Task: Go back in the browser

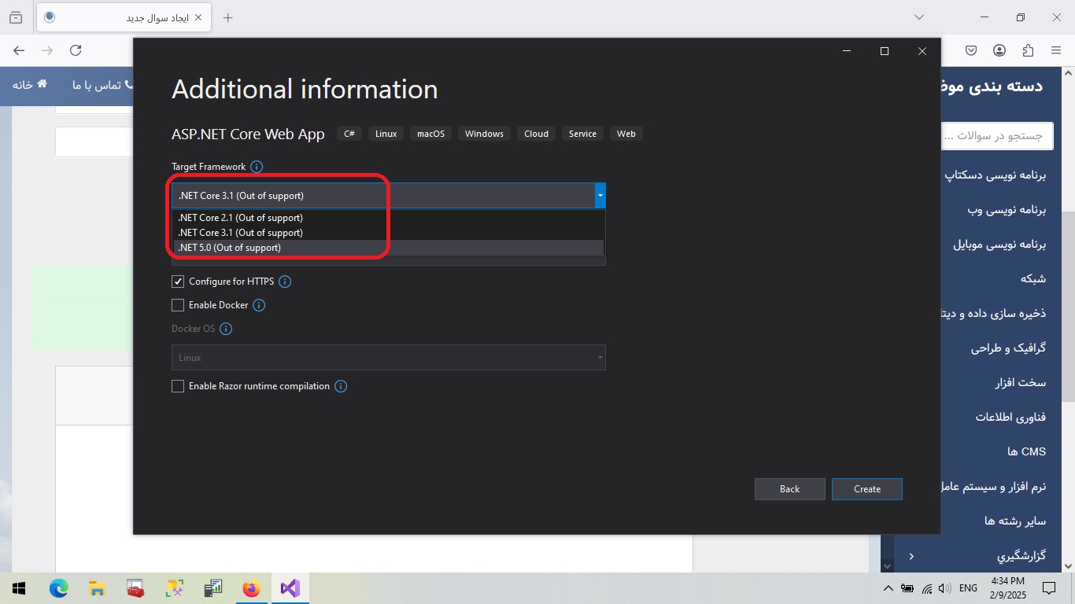Action: 19,50
